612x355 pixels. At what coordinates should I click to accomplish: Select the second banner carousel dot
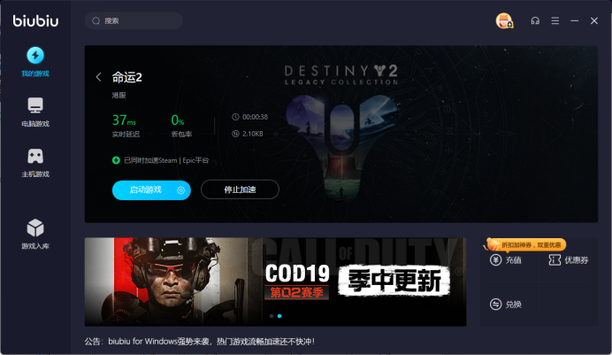(x=279, y=316)
